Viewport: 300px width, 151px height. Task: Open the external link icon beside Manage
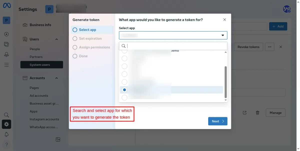point(244,113)
